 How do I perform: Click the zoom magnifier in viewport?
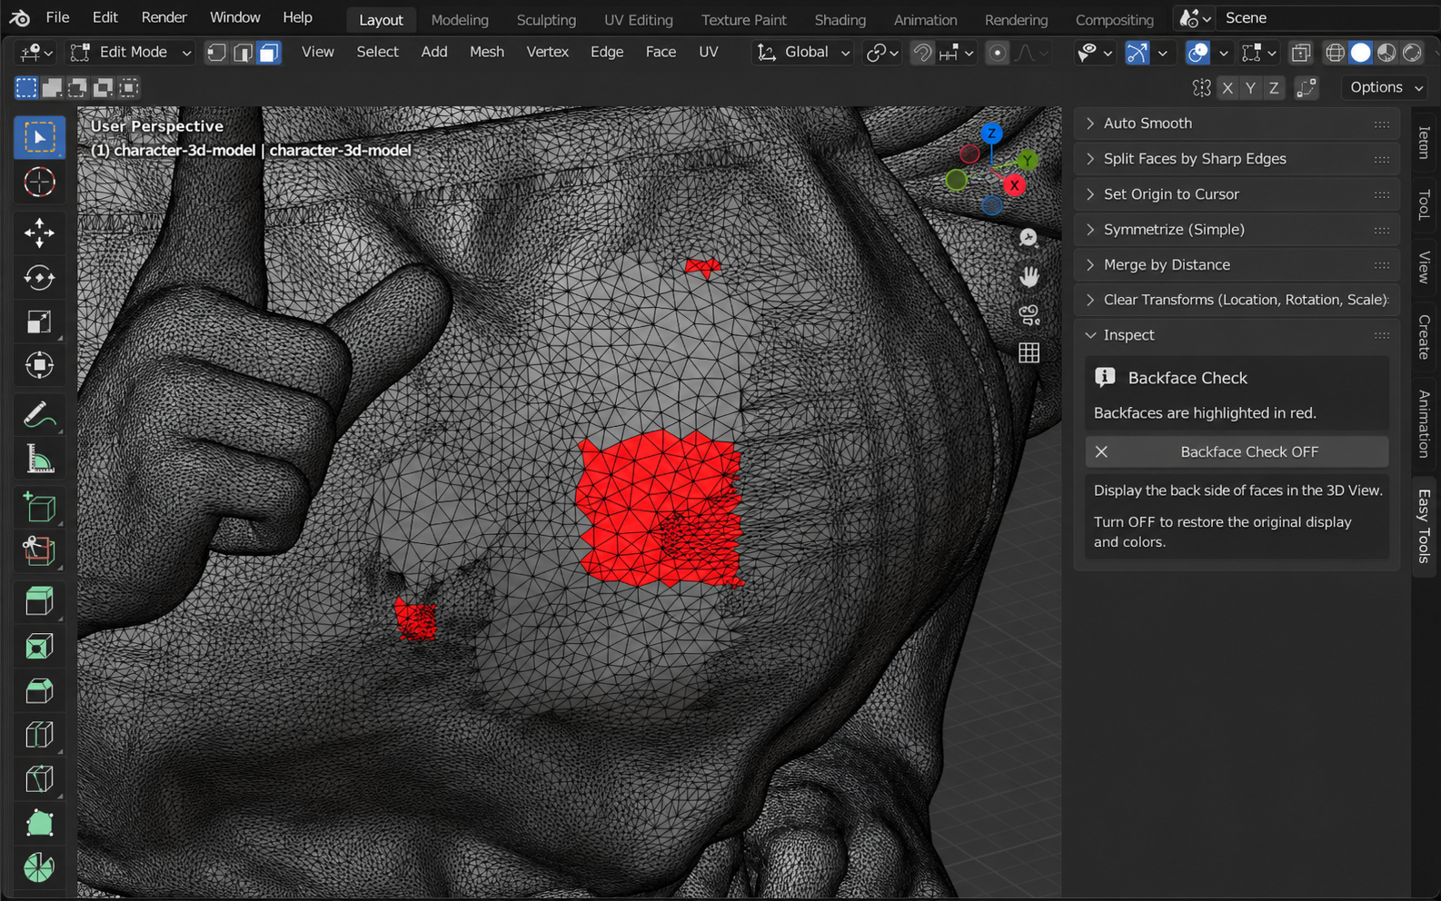(x=1029, y=238)
